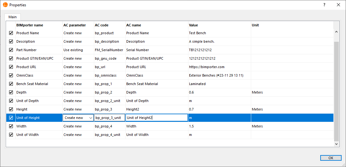Click the scrollbar down arrow
The height and width of the screenshot is (167, 346).
(336, 144)
